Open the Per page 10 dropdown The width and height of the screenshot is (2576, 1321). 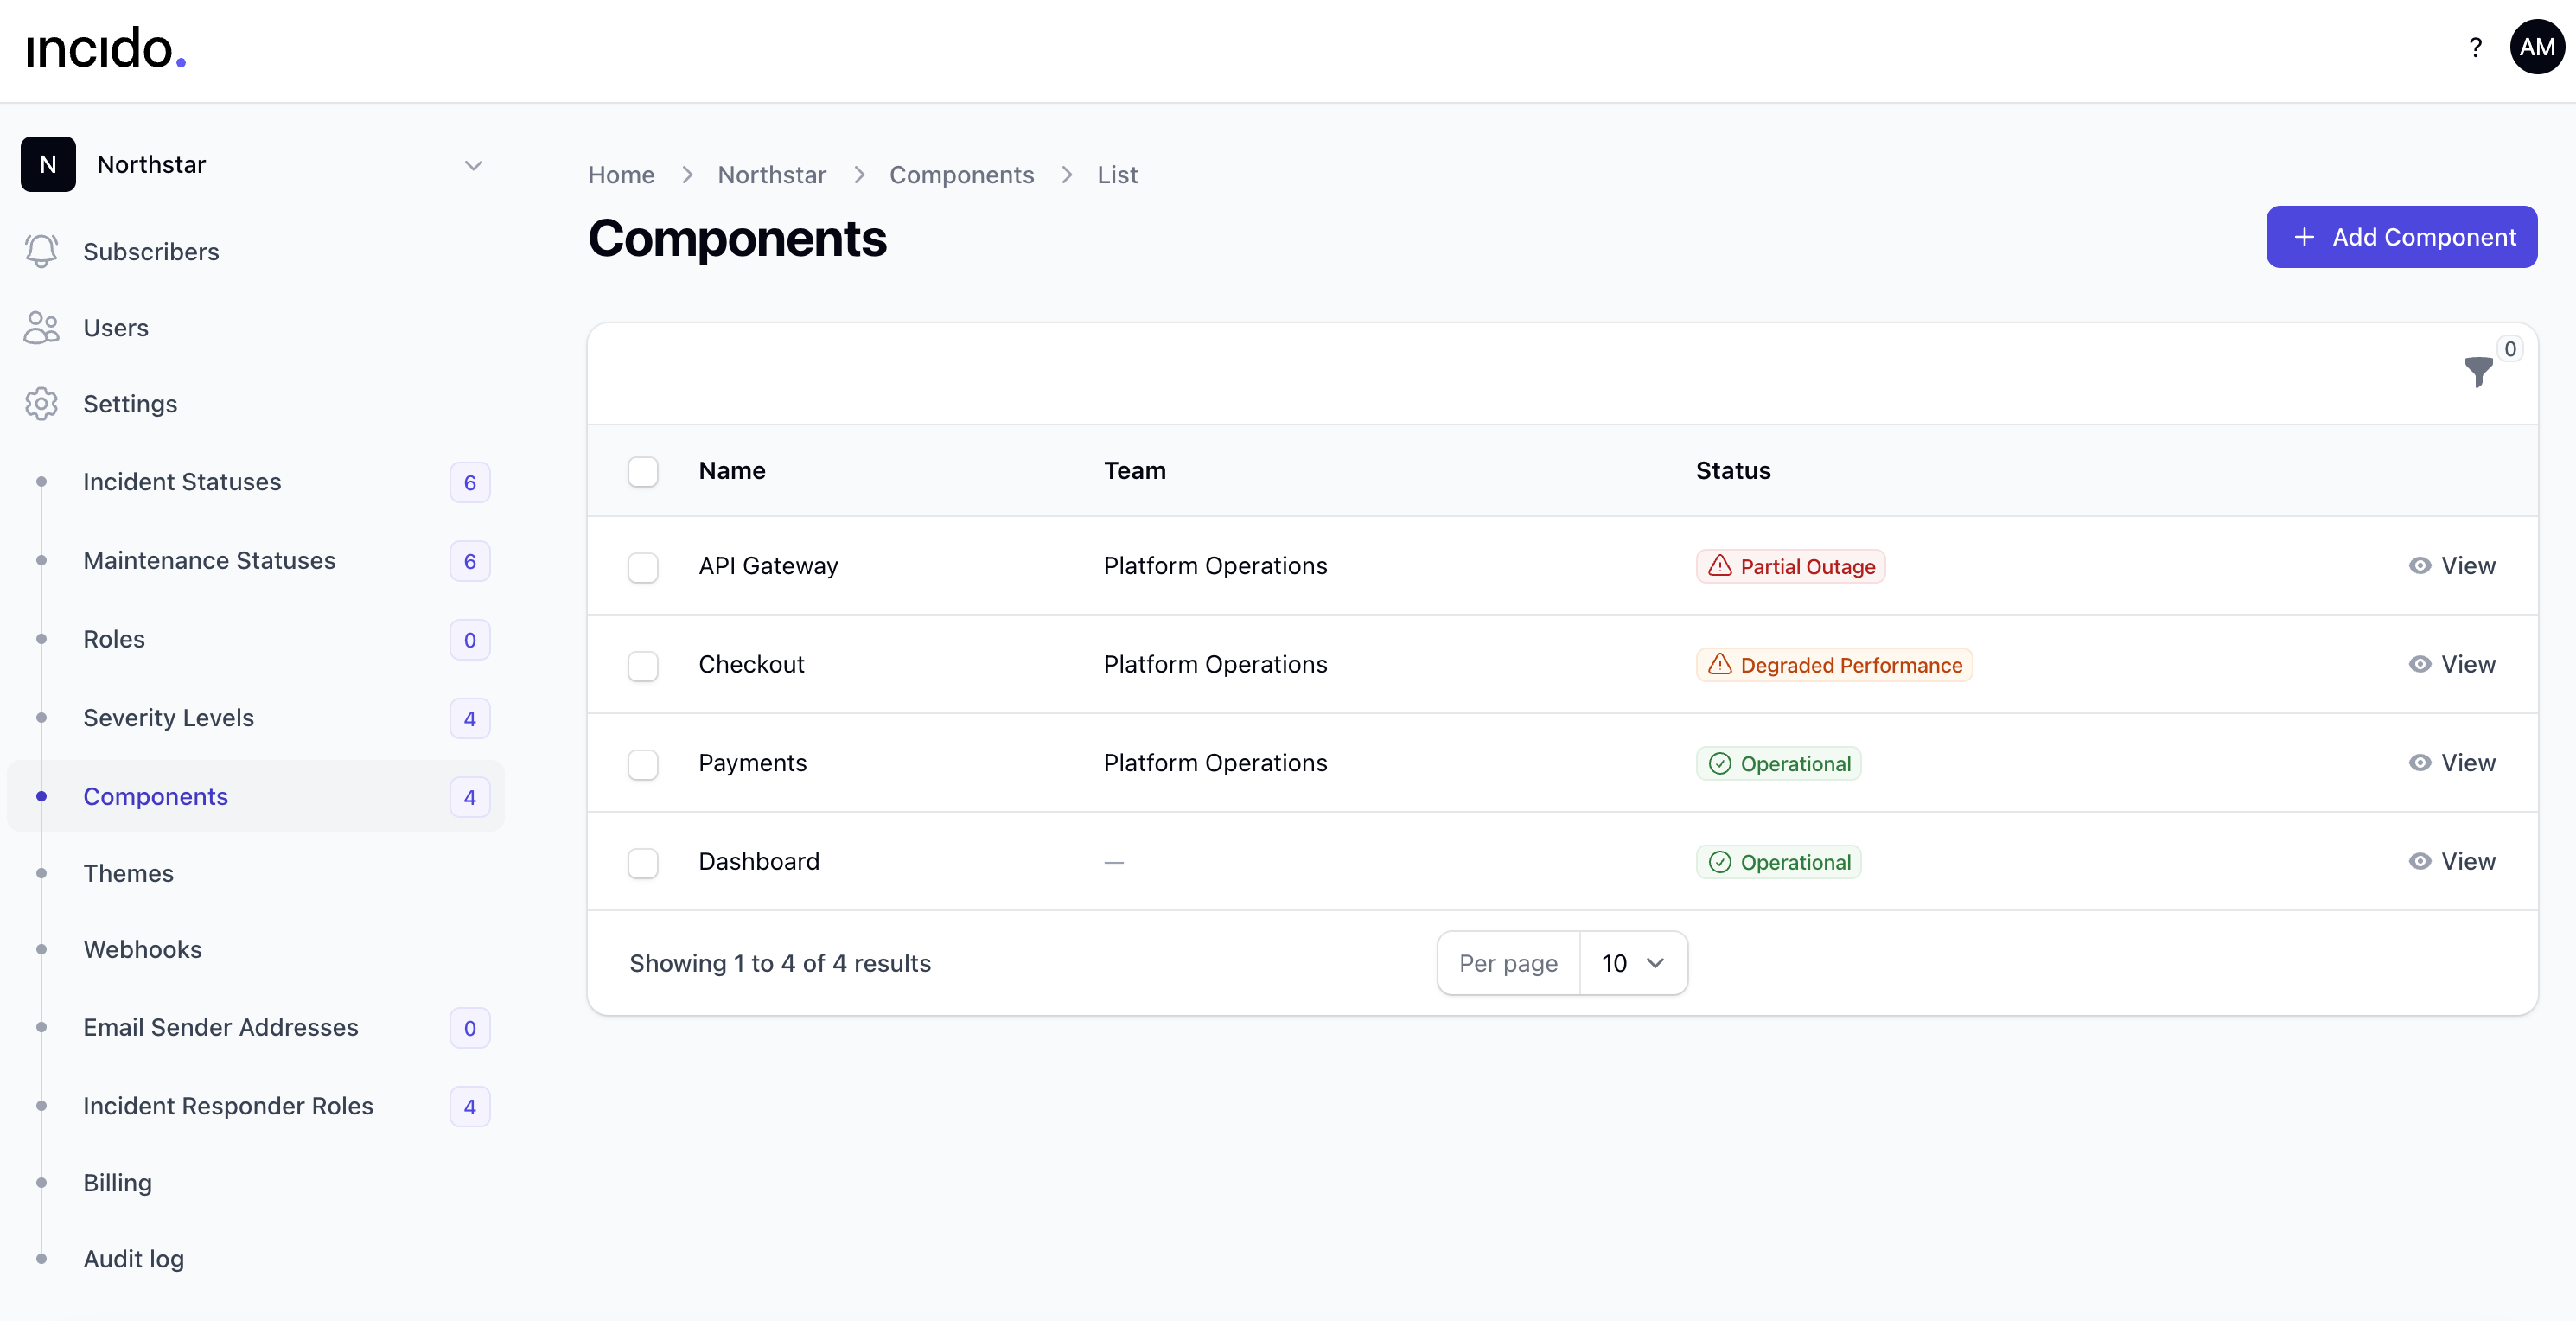pos(1633,963)
